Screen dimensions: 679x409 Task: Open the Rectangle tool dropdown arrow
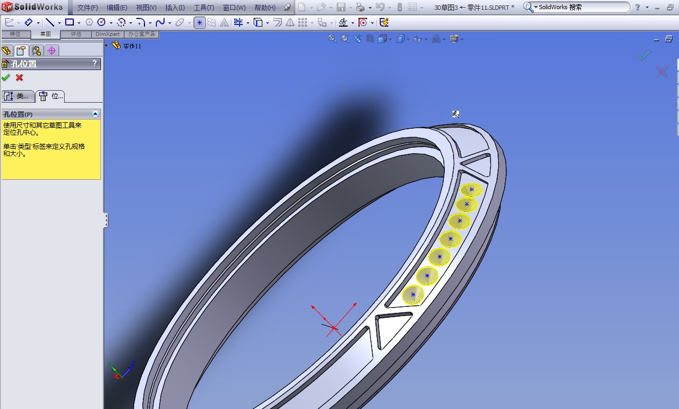point(79,23)
